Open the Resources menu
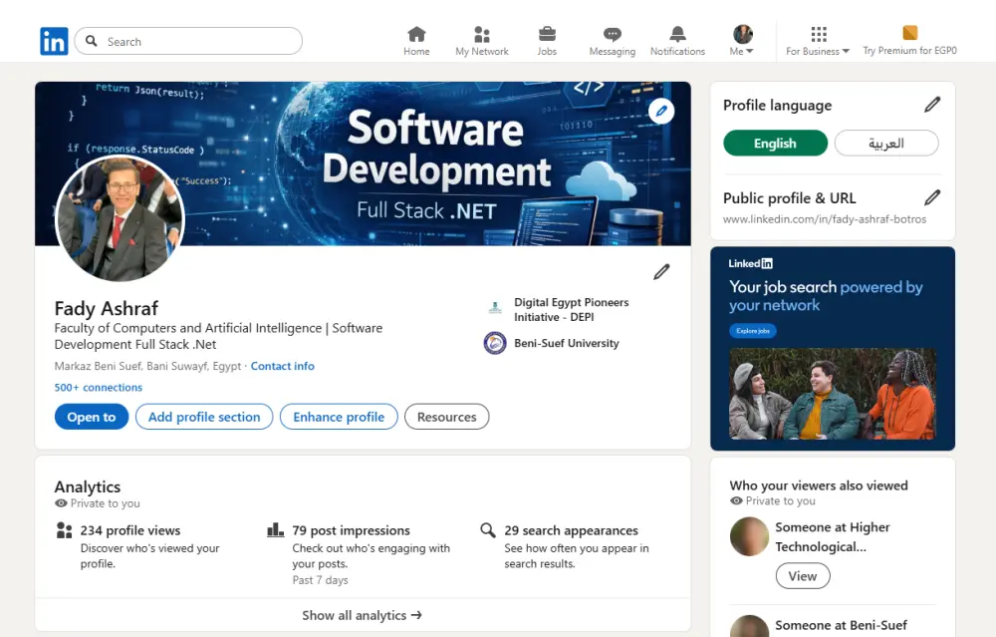This screenshot has width=996, height=637. pos(446,417)
